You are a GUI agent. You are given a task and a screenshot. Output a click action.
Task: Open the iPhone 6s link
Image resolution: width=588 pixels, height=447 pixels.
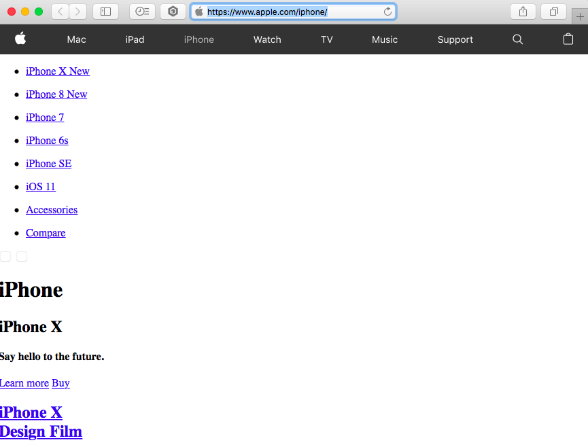[x=47, y=141]
